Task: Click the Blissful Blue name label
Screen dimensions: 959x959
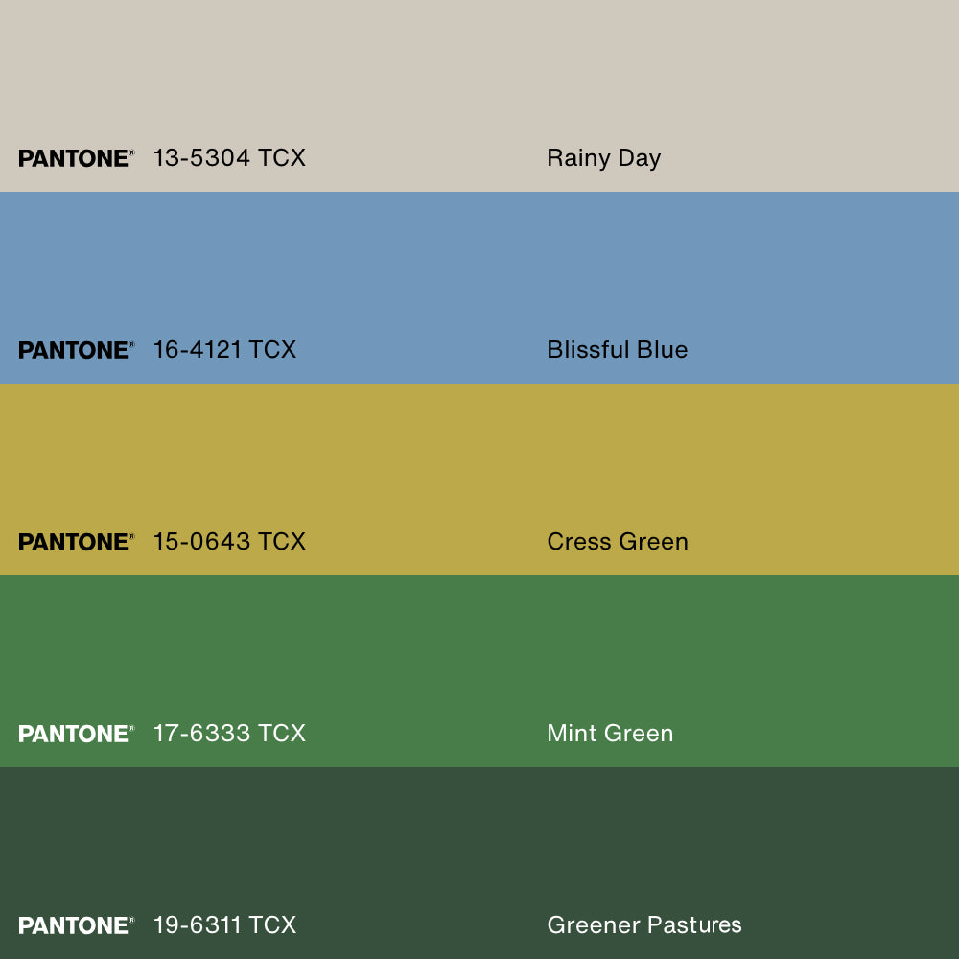Action: [617, 350]
